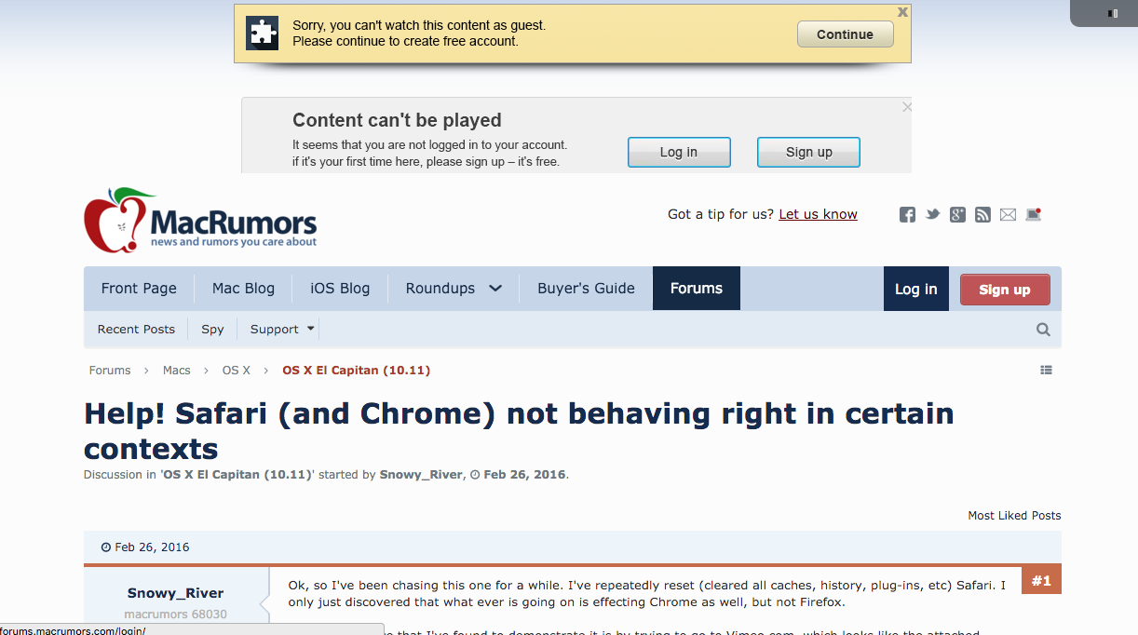Open OS X El Capitan (10.11) breadcrumb
The image size is (1138, 635).
tap(356, 371)
